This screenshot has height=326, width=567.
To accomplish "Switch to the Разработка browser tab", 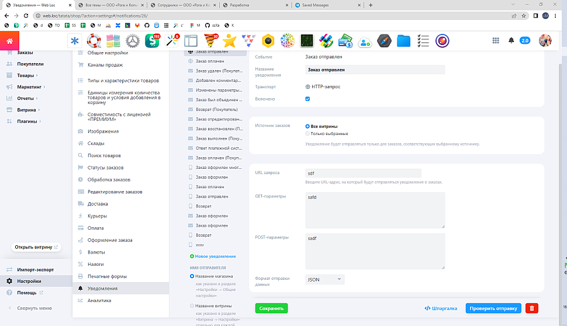I will pyautogui.click(x=255, y=5).
